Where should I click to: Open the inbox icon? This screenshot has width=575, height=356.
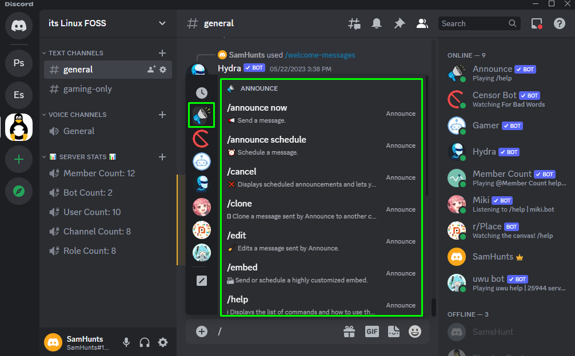537,23
